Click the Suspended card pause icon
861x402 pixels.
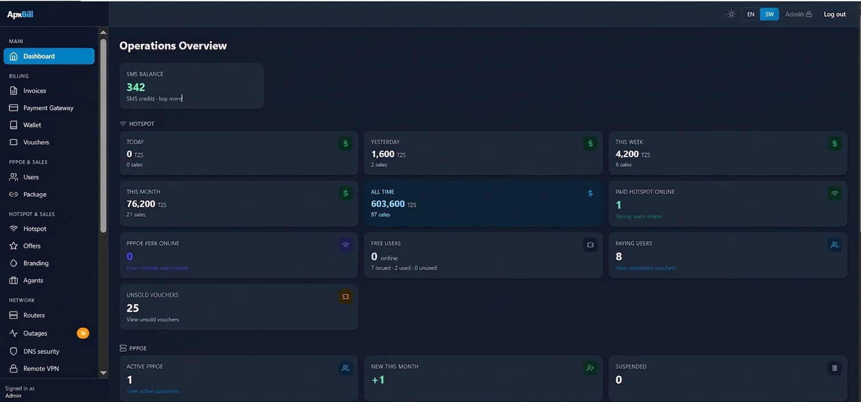coord(835,368)
